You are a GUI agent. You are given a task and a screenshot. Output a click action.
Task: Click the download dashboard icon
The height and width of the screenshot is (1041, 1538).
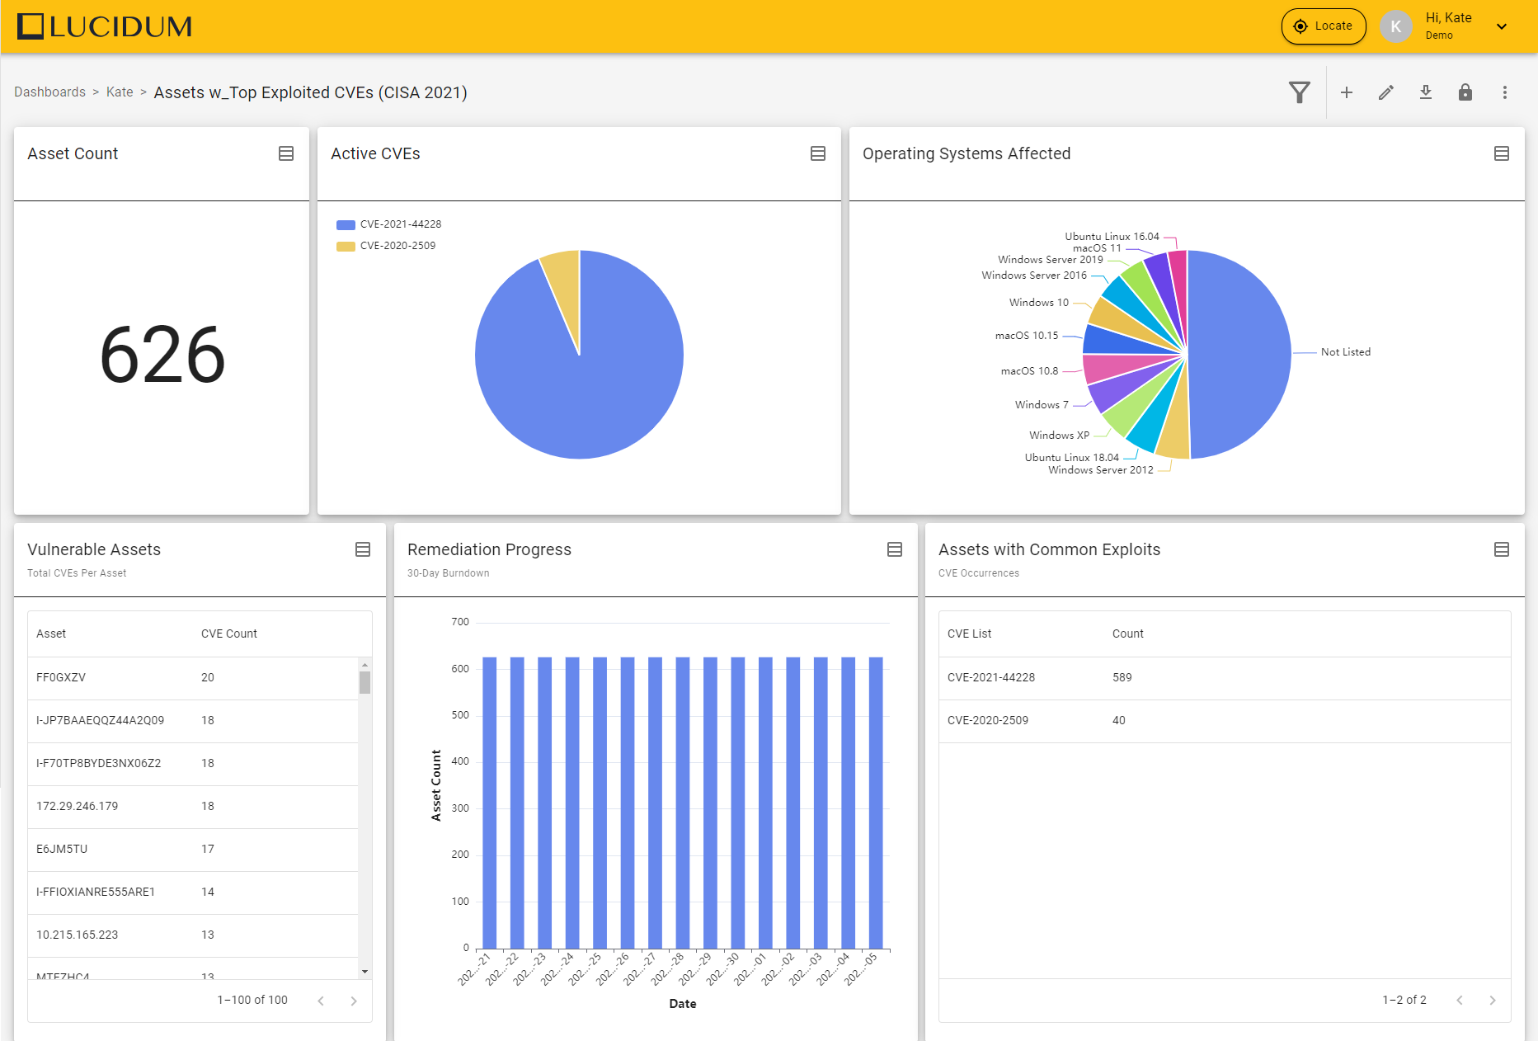pyautogui.click(x=1426, y=92)
